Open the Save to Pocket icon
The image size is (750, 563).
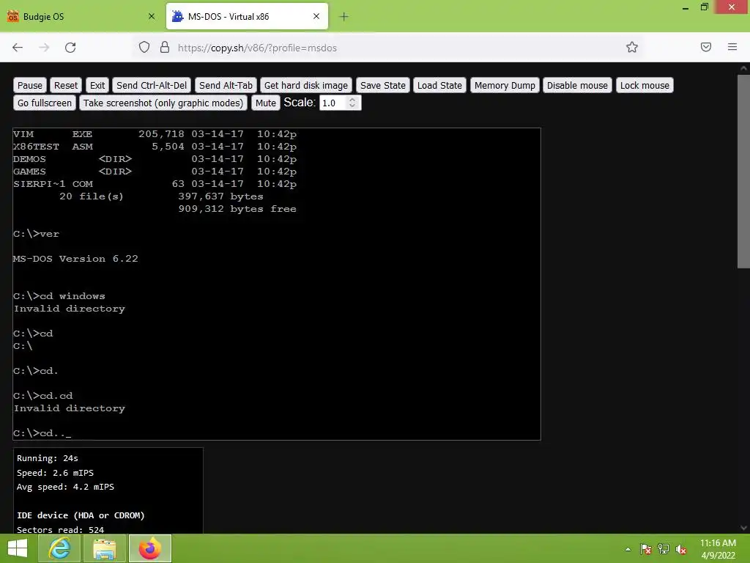tap(705, 47)
